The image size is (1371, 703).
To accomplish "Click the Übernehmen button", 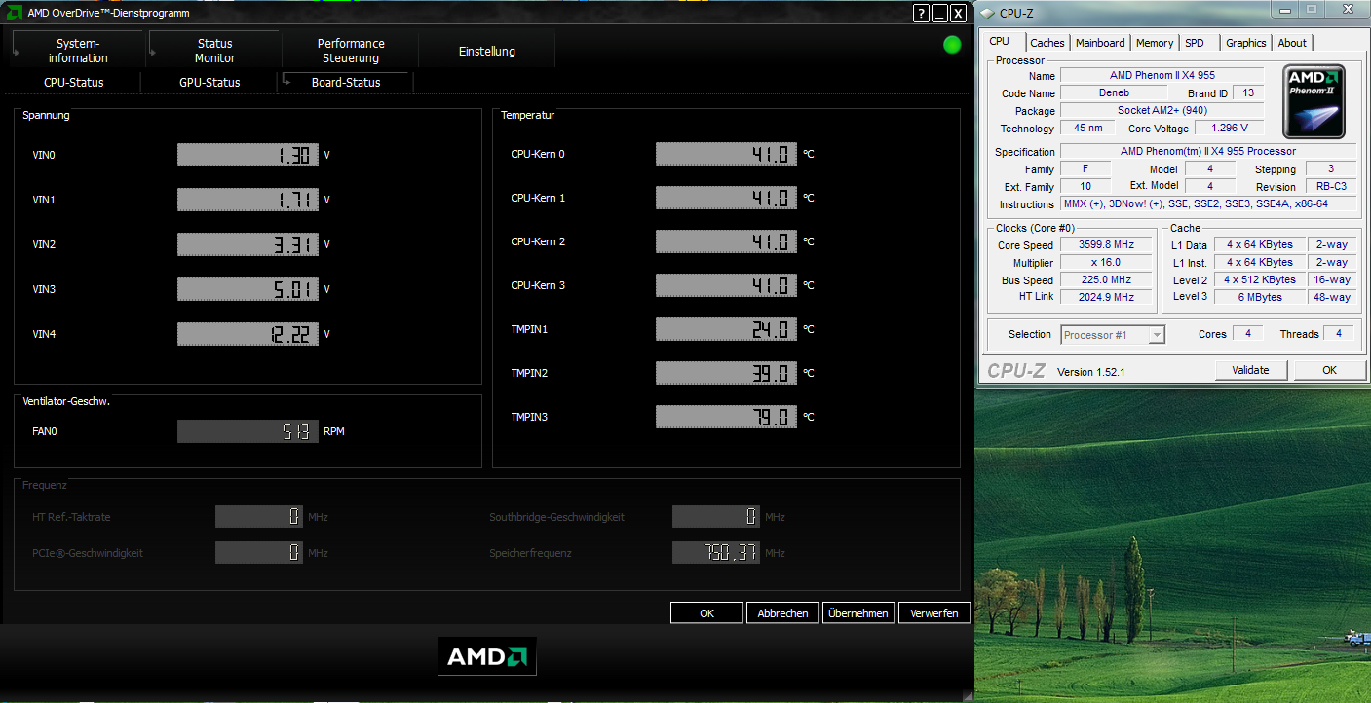I will click(x=857, y=613).
